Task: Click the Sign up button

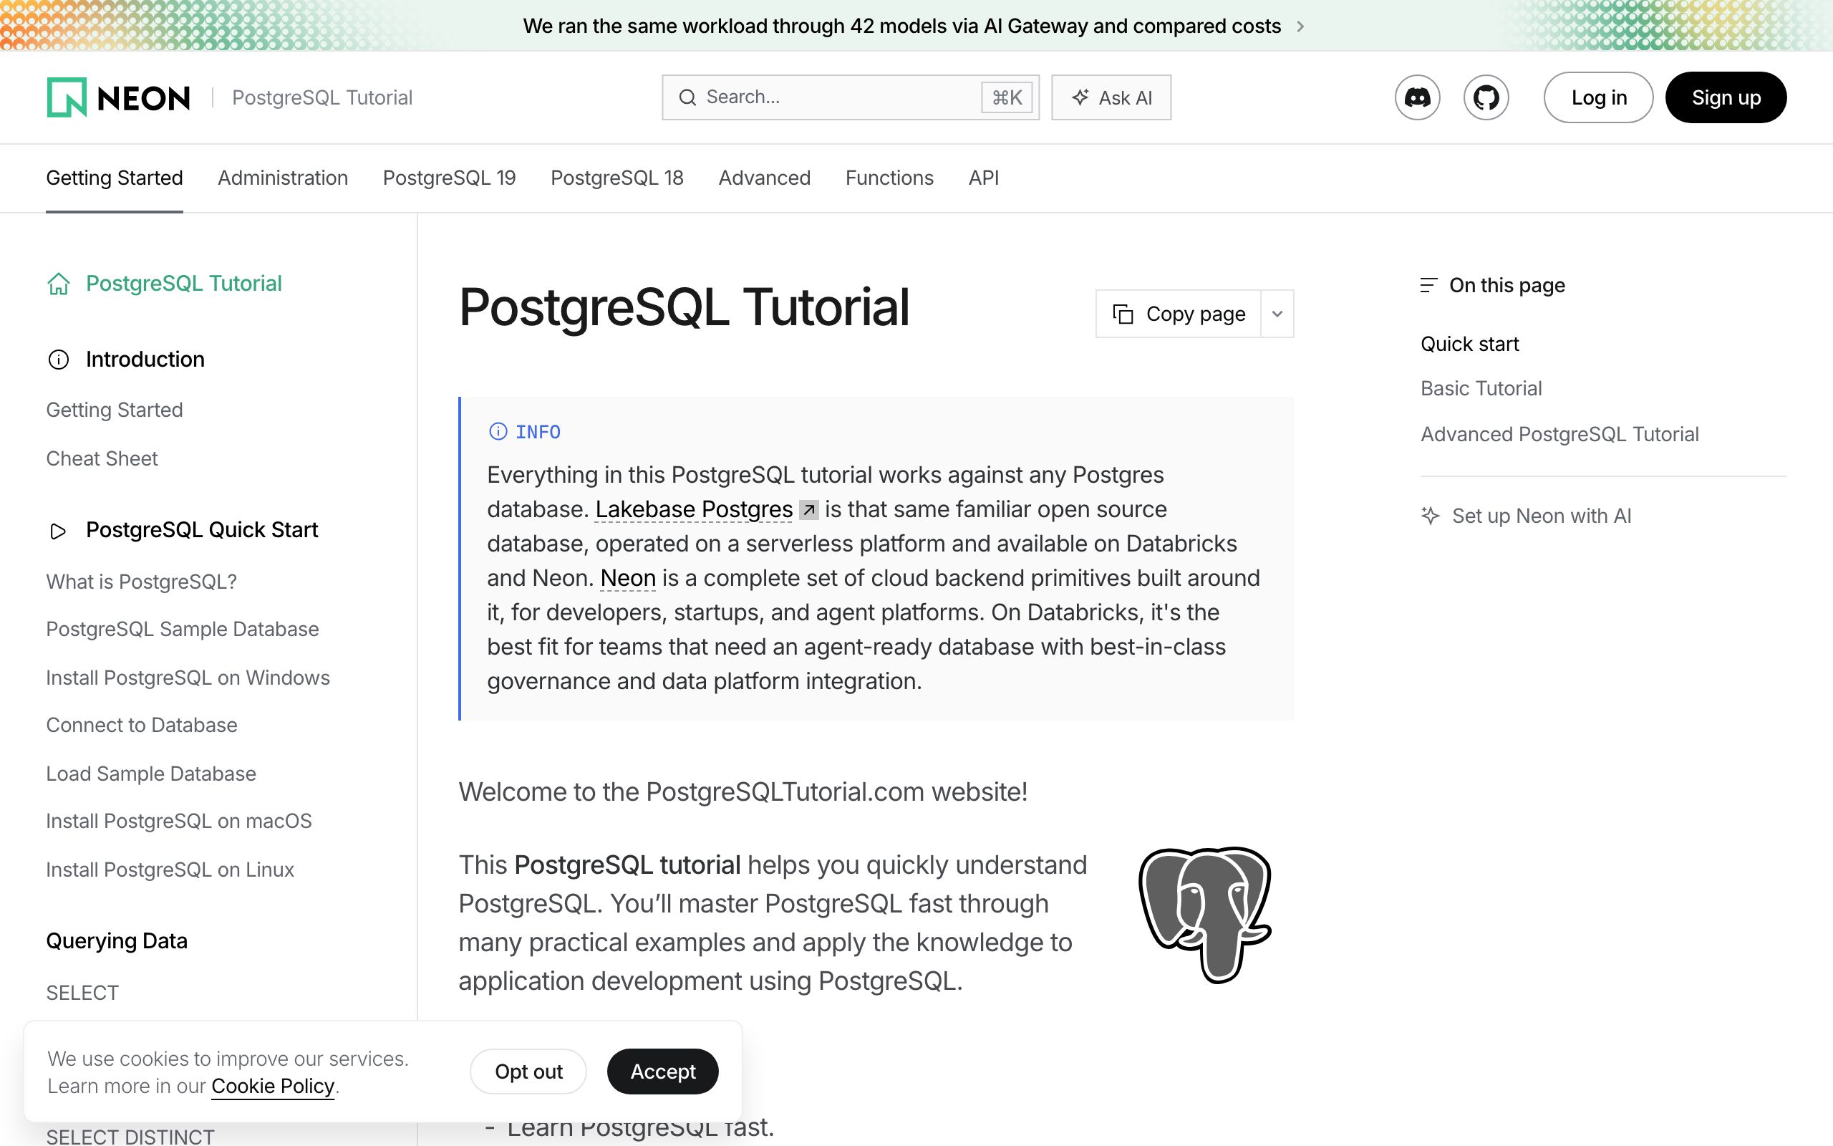Action: tap(1726, 97)
